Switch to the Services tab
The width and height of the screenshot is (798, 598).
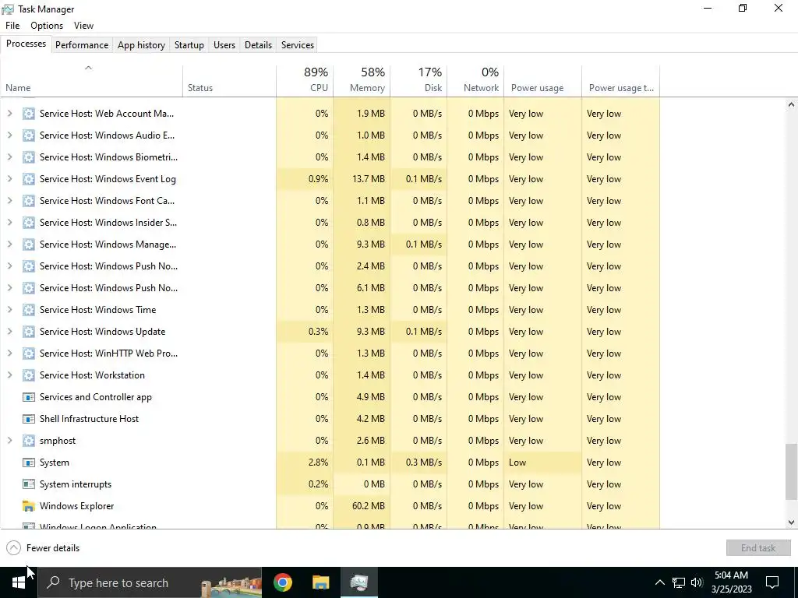click(298, 44)
